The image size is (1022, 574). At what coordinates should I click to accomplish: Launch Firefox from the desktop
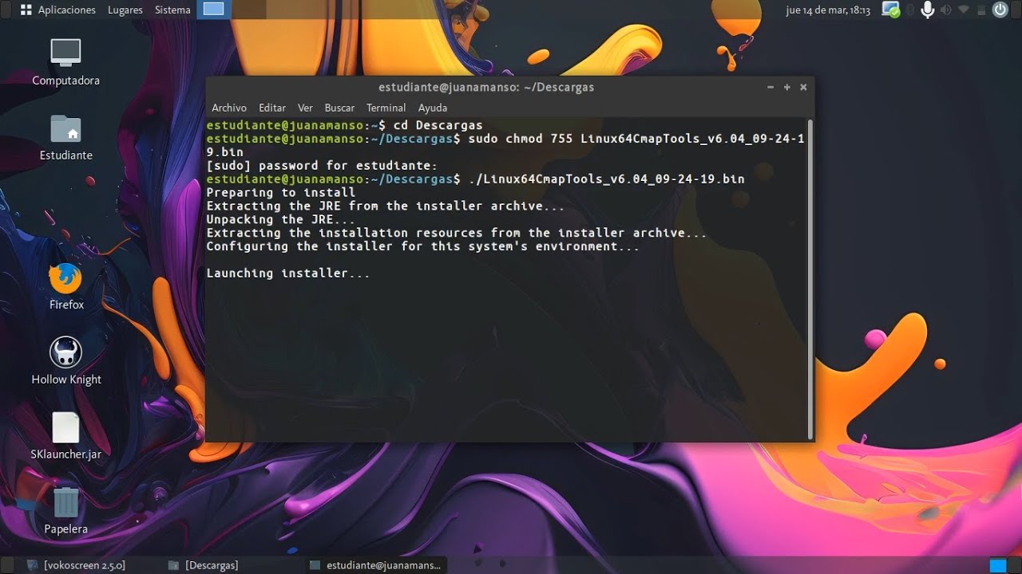pyautogui.click(x=65, y=278)
